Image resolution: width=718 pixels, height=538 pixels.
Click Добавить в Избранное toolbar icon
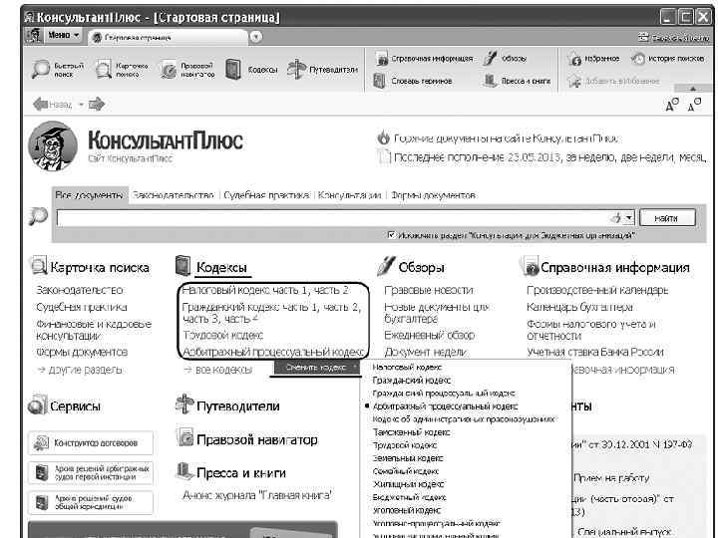point(574,81)
